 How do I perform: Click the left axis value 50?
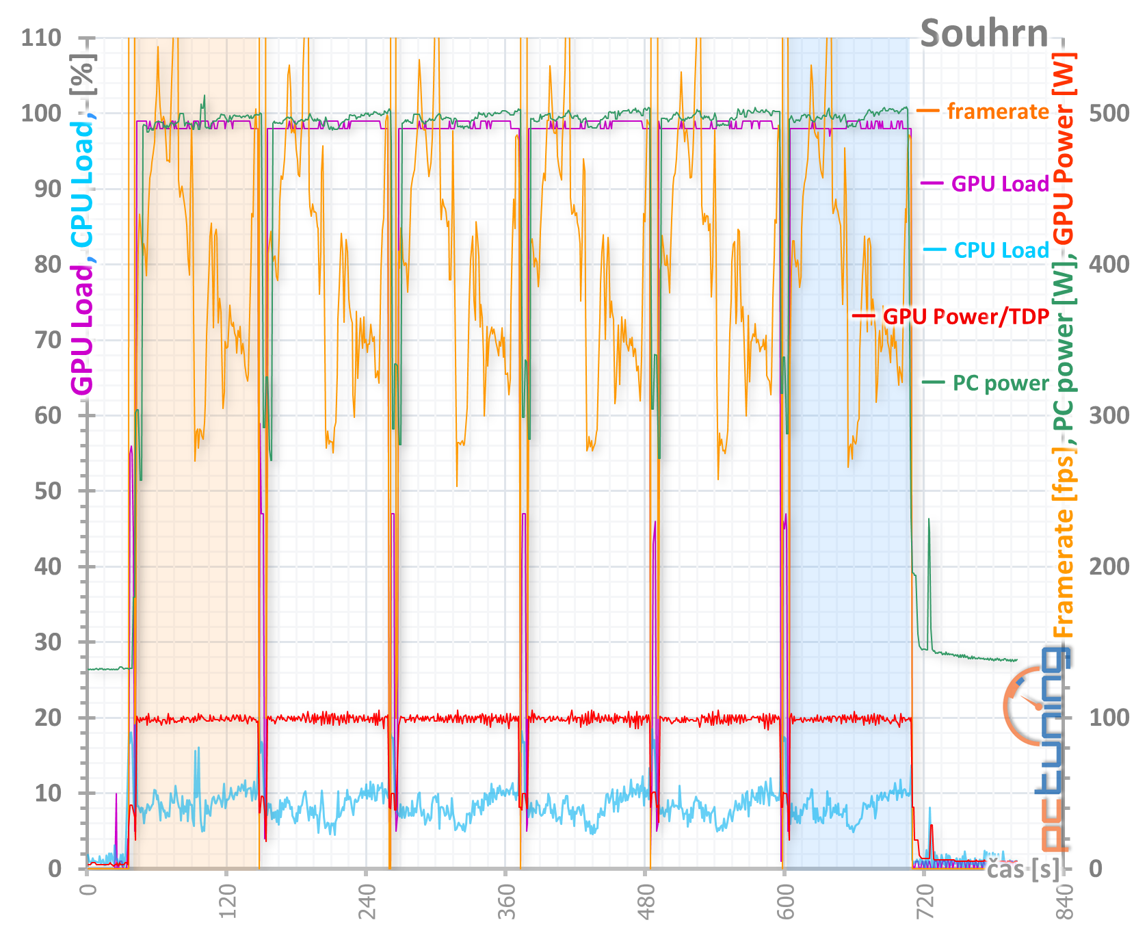click(x=48, y=491)
